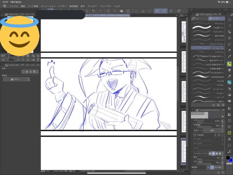Viewport: 233px width, 175px height.
Task: Open the 合成モード blend mode dropdown
Action: 213,130
